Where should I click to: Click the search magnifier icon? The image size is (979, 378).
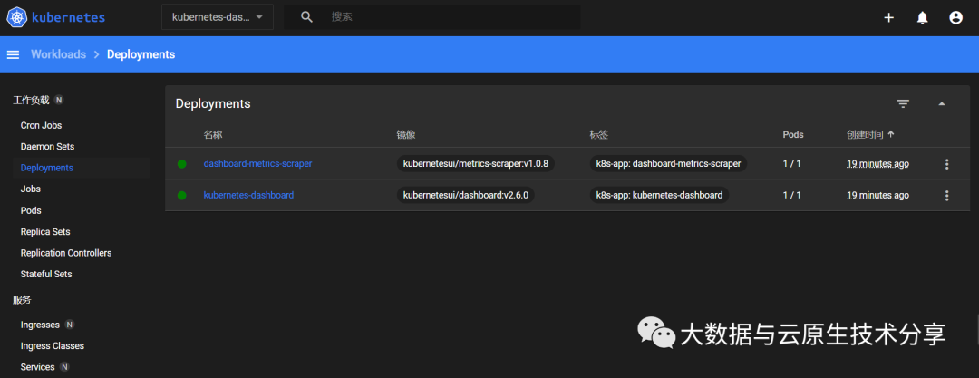306,17
